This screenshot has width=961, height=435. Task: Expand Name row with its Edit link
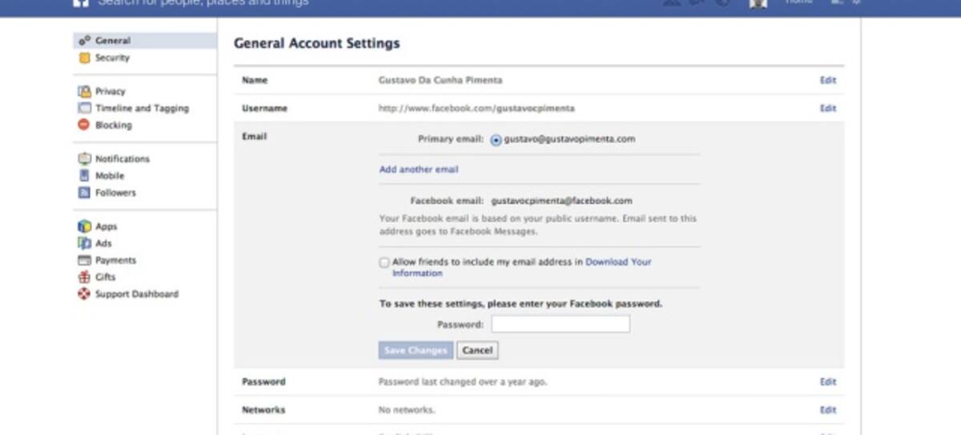pyautogui.click(x=827, y=80)
